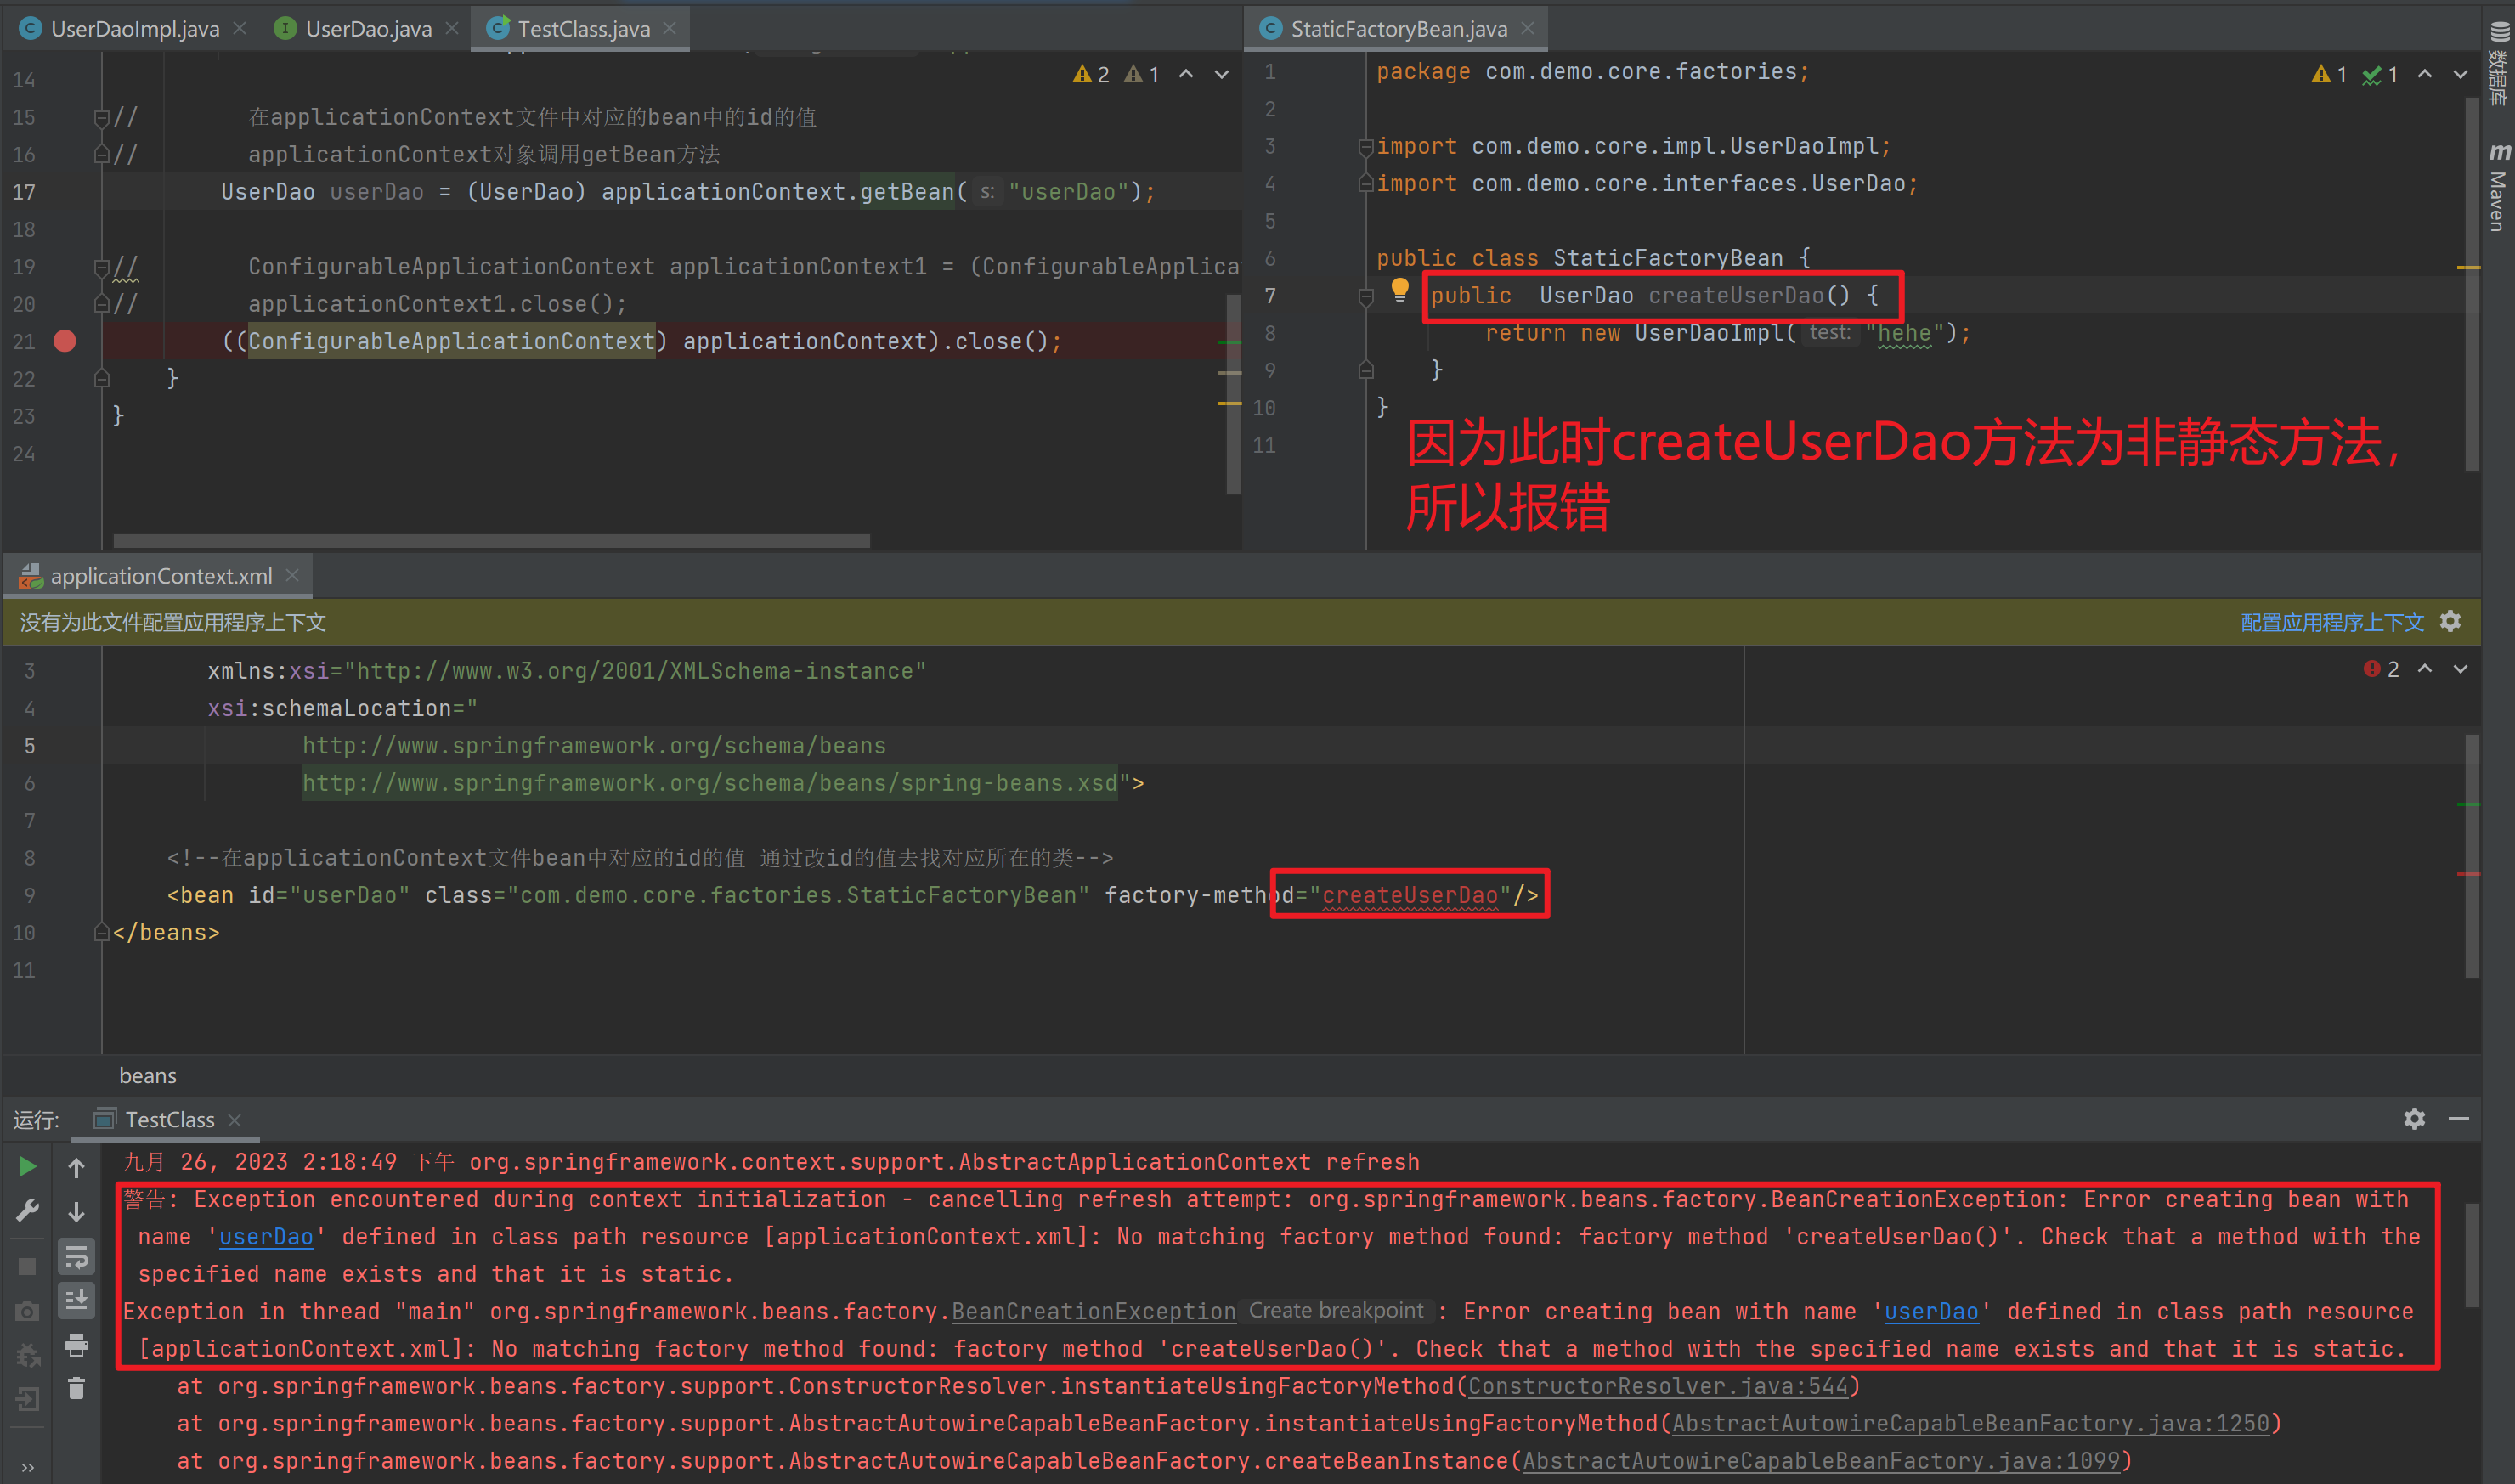Collapse createUserDao method fold marker
Image resolution: width=2515 pixels, height=1484 pixels.
click(1366, 296)
